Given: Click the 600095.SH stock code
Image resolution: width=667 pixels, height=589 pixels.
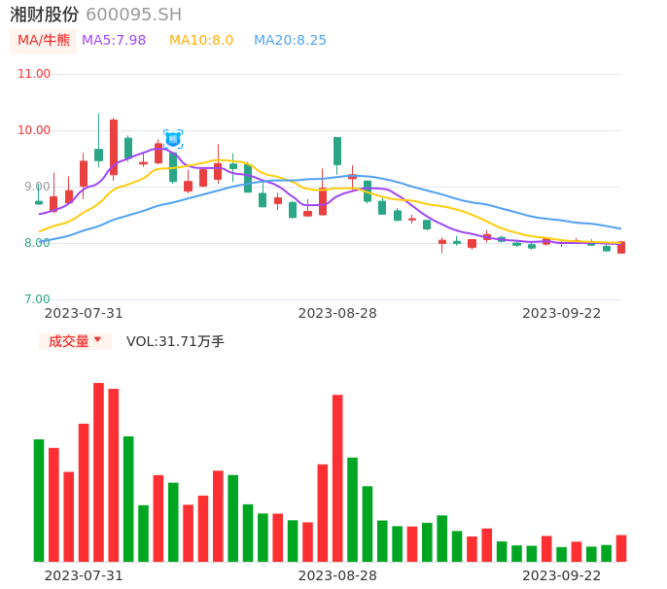Looking at the screenshot, I should (x=134, y=15).
